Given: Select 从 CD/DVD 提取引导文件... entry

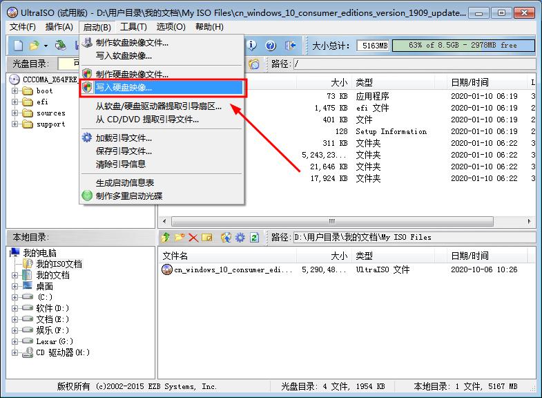Looking at the screenshot, I should coord(162,120).
